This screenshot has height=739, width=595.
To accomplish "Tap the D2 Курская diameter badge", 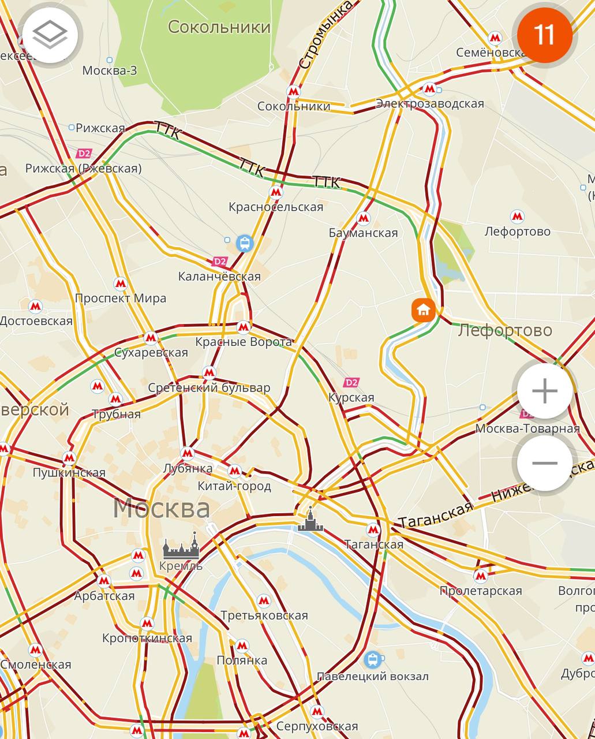I will (x=351, y=382).
